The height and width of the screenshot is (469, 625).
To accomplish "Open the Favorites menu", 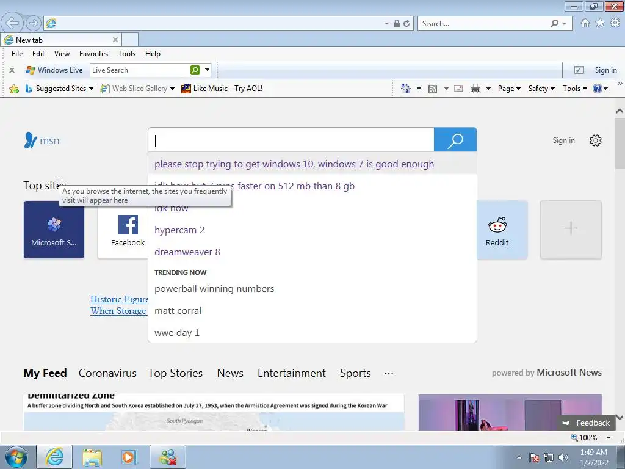I will point(93,54).
